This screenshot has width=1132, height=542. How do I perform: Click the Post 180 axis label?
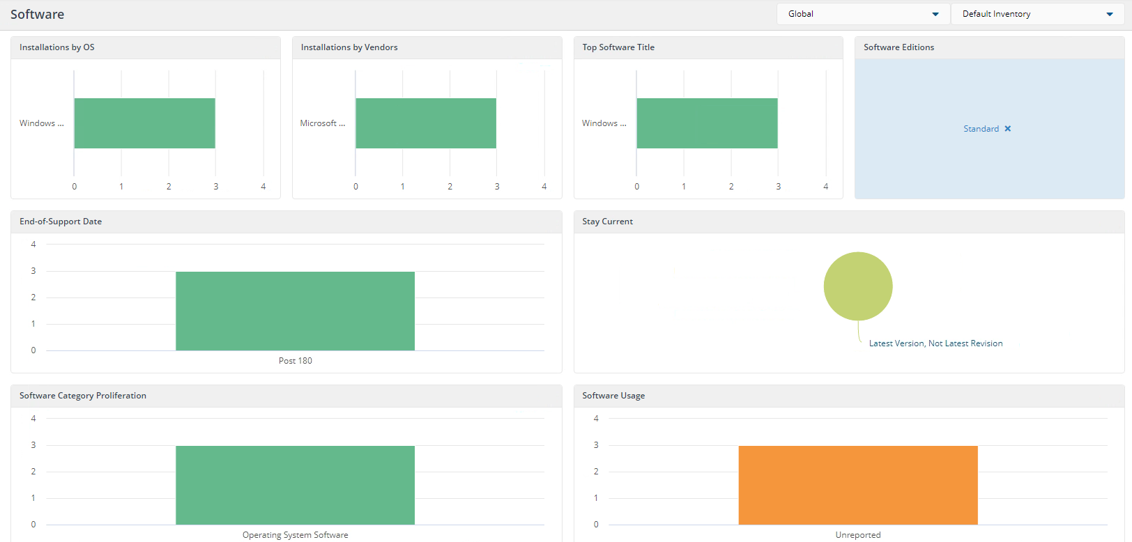click(296, 361)
